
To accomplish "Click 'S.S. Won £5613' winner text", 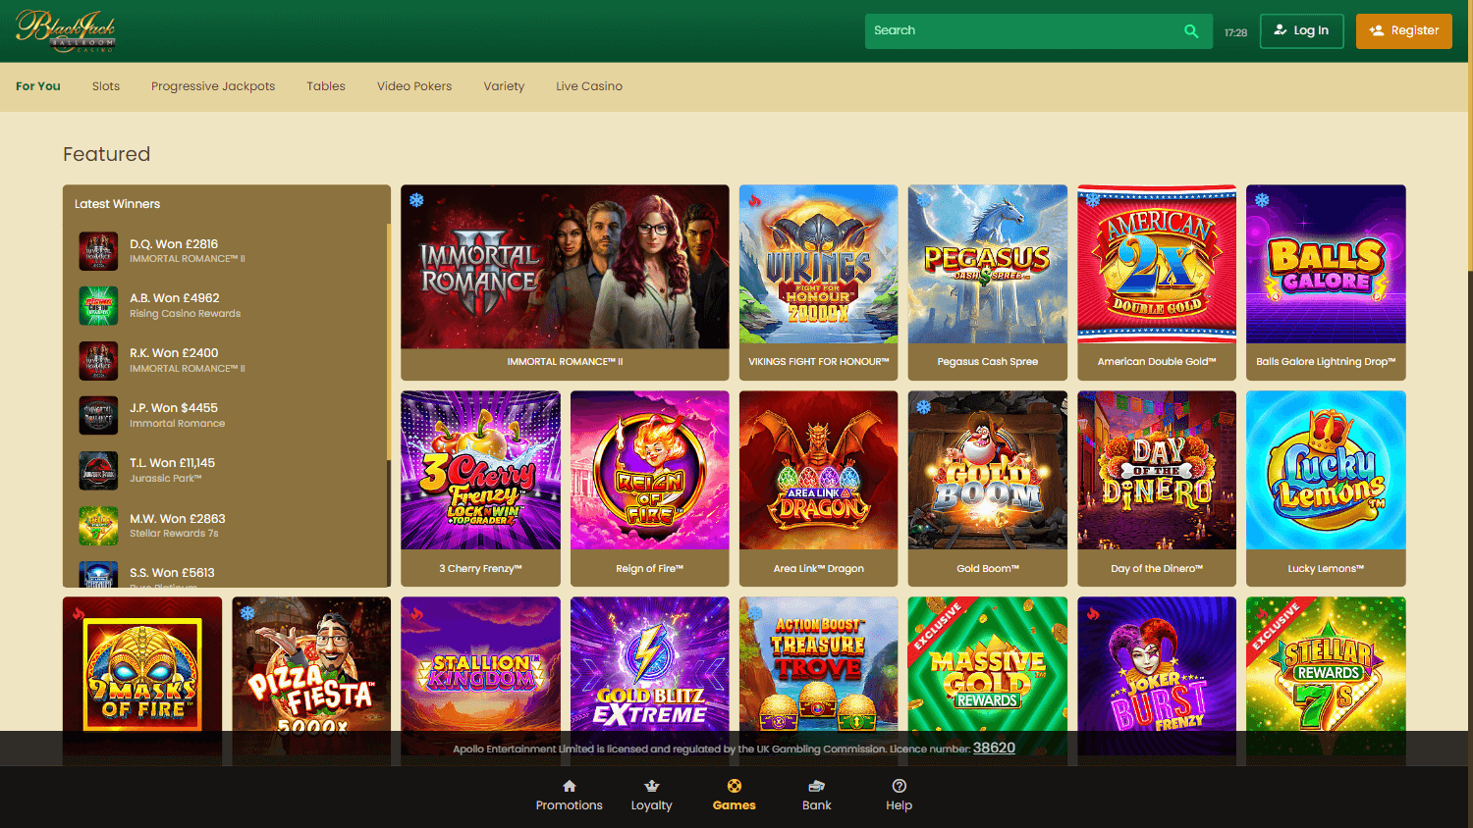I will tap(172, 573).
